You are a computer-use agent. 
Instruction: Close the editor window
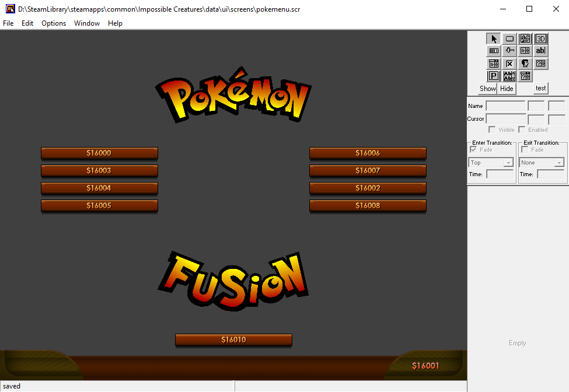point(556,9)
